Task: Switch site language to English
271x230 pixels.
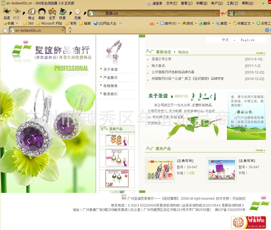Action: click(247, 40)
